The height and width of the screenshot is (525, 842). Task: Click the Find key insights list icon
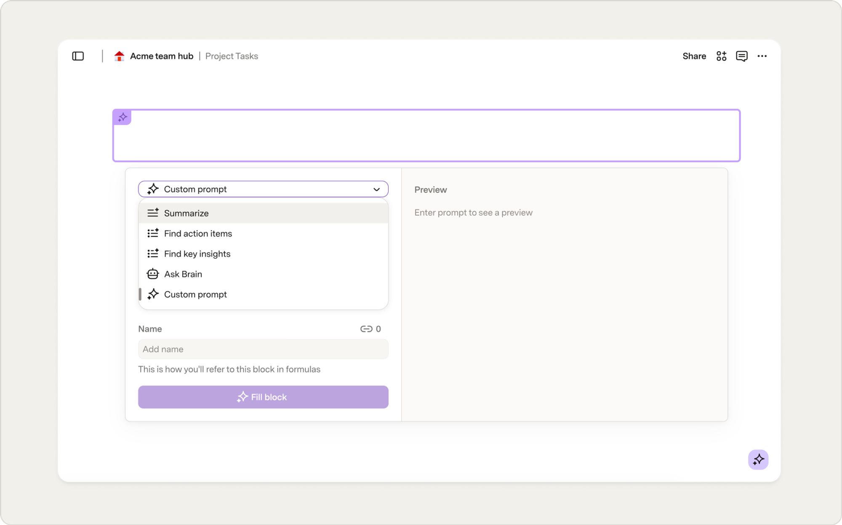coord(153,253)
